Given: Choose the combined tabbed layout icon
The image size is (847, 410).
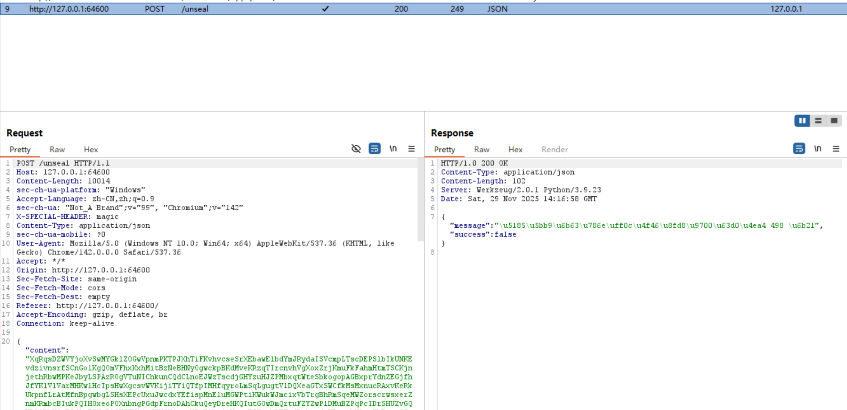Looking at the screenshot, I should tap(834, 121).
